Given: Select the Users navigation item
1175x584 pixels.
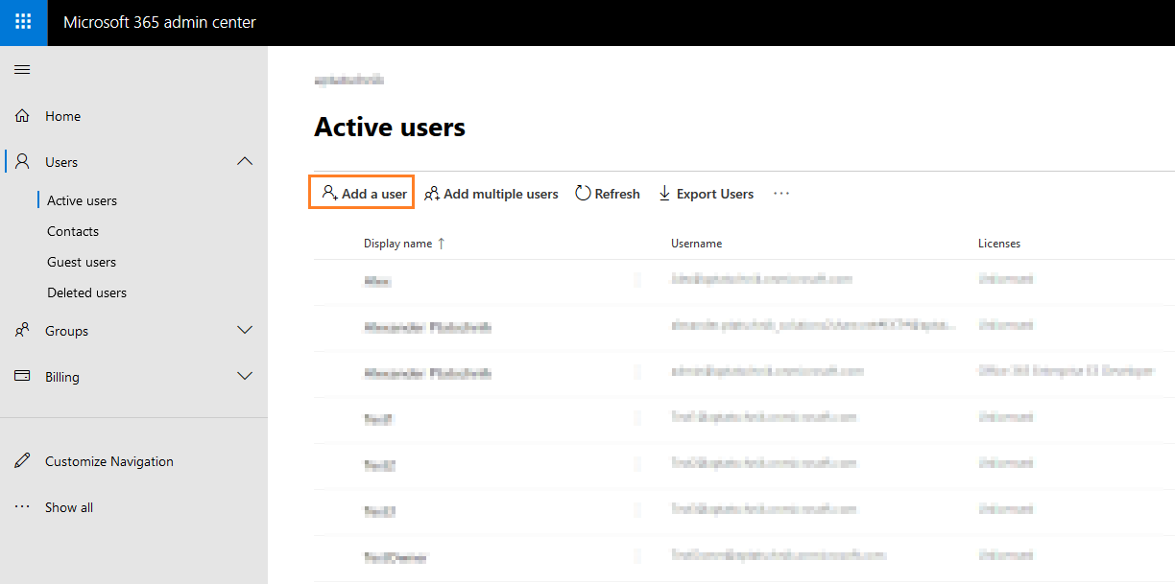Looking at the screenshot, I should [x=61, y=162].
